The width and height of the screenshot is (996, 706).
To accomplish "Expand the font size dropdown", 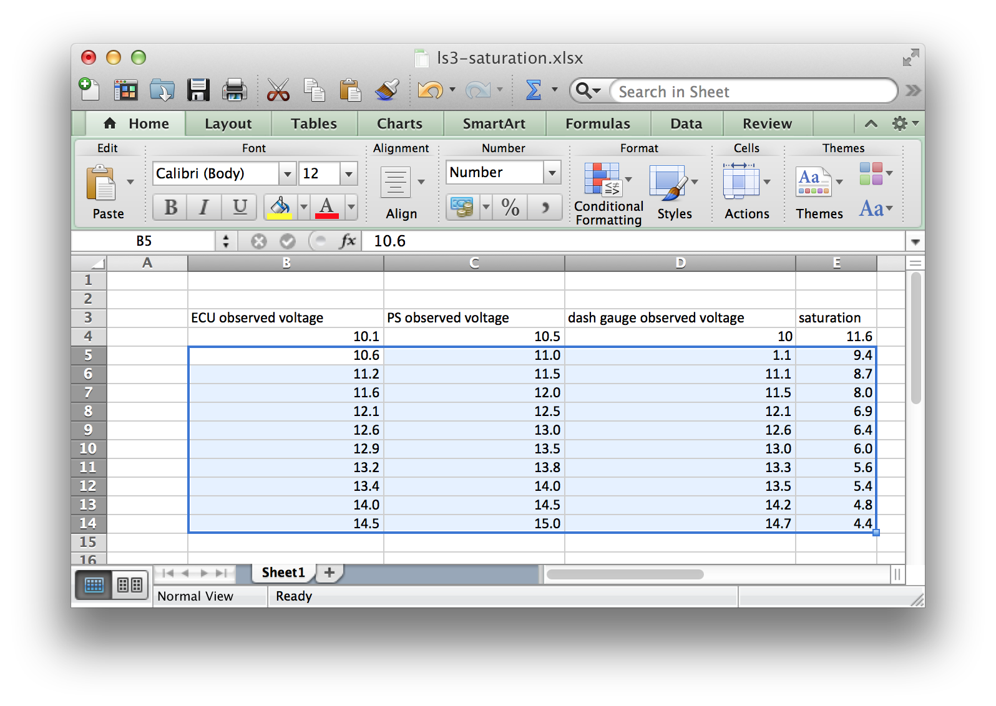I will click(349, 174).
